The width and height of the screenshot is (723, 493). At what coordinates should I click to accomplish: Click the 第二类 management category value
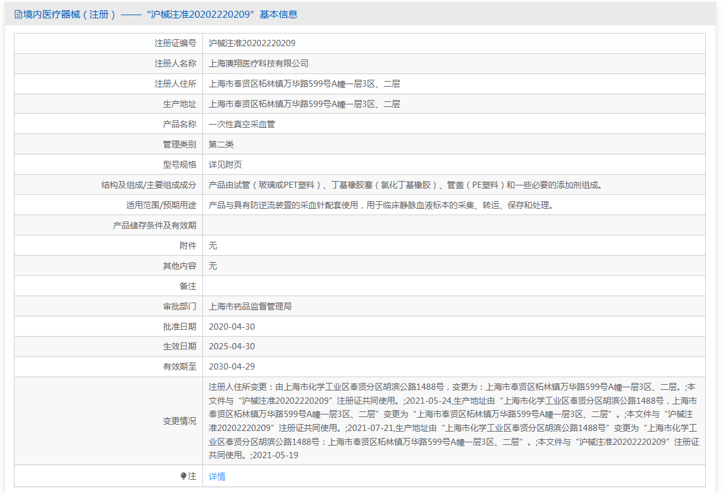pos(221,144)
